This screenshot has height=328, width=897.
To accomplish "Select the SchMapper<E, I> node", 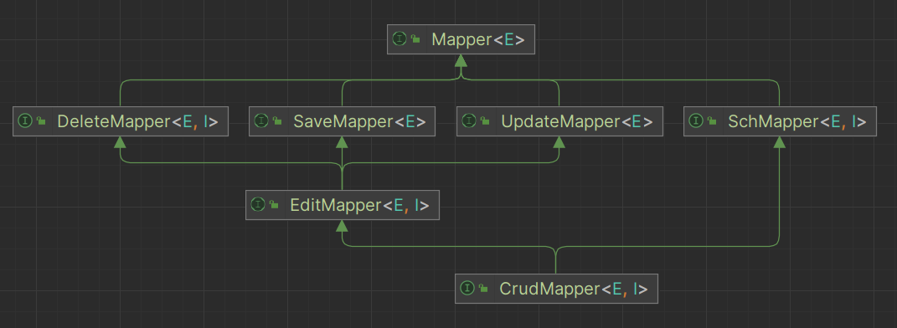I will click(x=780, y=121).
